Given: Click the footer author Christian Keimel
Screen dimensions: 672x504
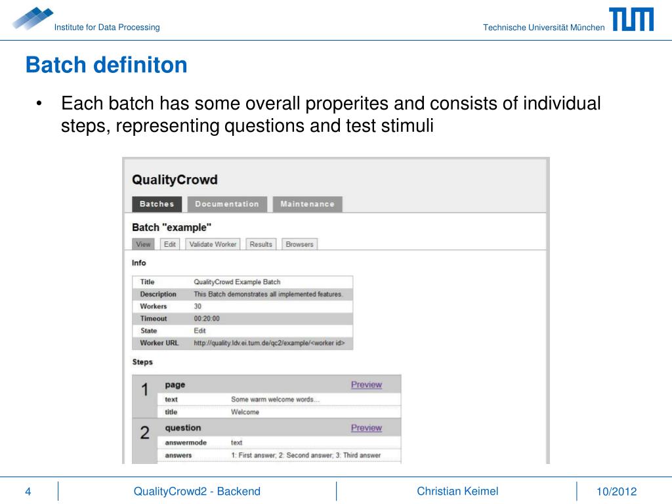Looking at the screenshot, I should pos(457,491).
